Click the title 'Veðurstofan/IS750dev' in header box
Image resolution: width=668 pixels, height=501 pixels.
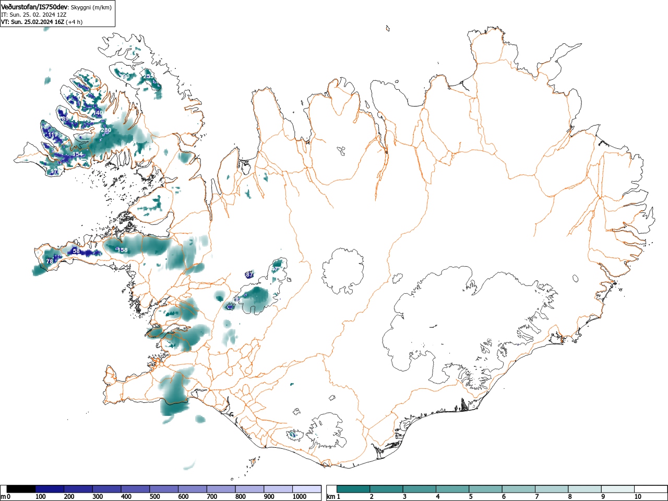click(34, 7)
